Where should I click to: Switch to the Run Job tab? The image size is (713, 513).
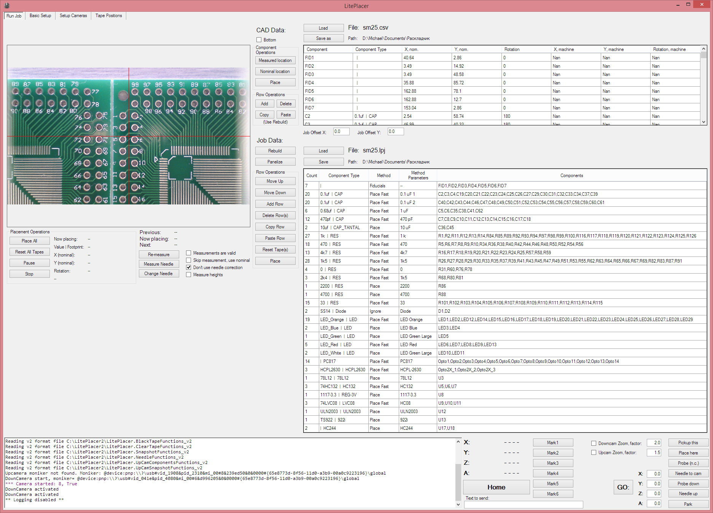[14, 16]
